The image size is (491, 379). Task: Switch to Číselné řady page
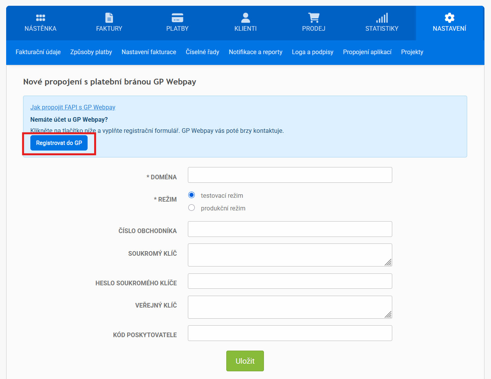point(202,52)
